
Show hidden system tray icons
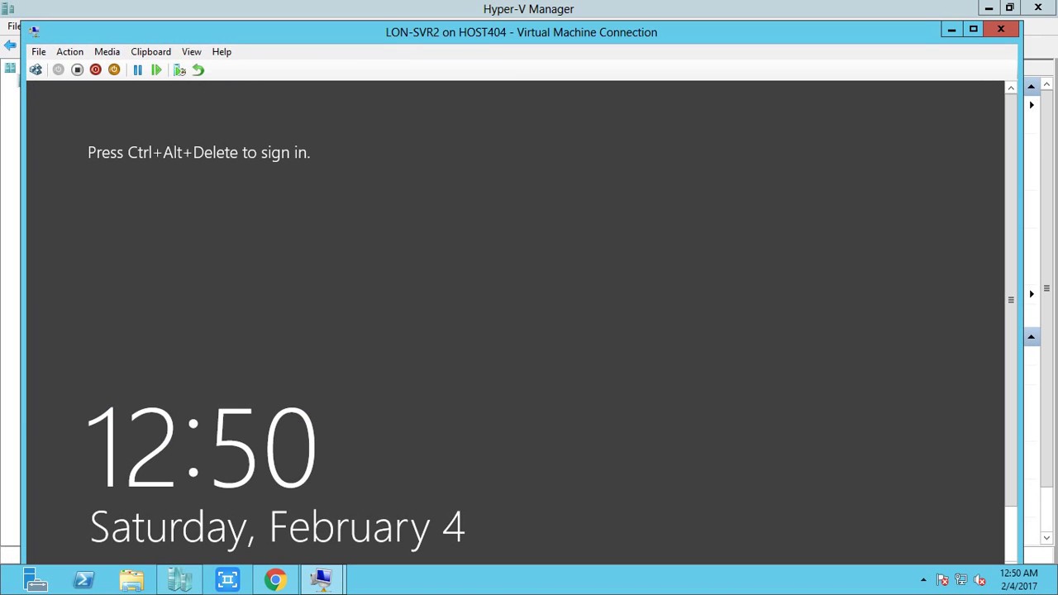point(923,580)
